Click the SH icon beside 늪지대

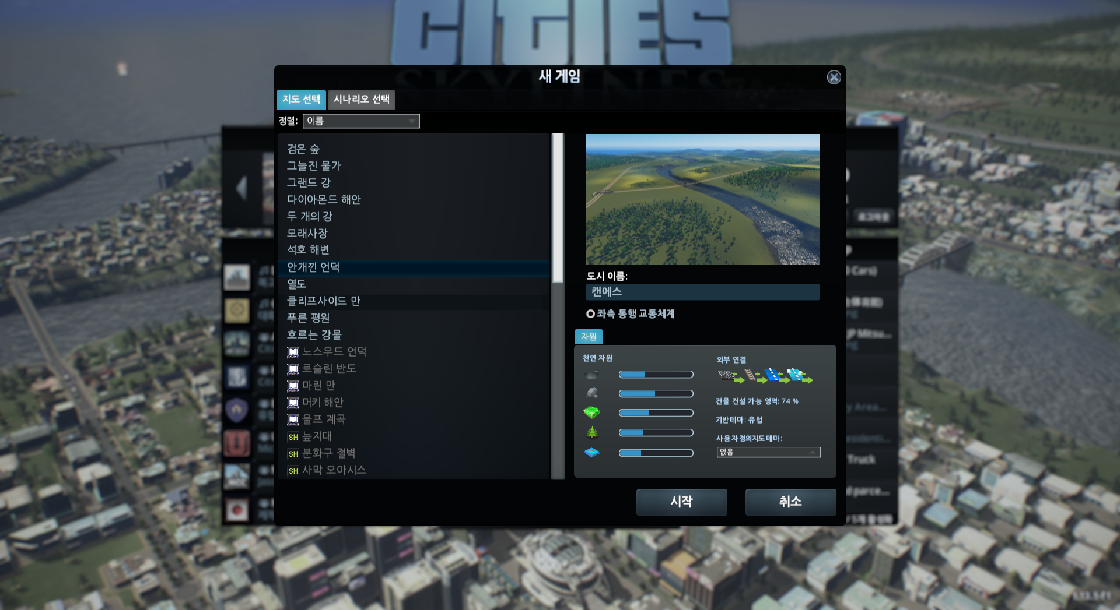point(293,437)
